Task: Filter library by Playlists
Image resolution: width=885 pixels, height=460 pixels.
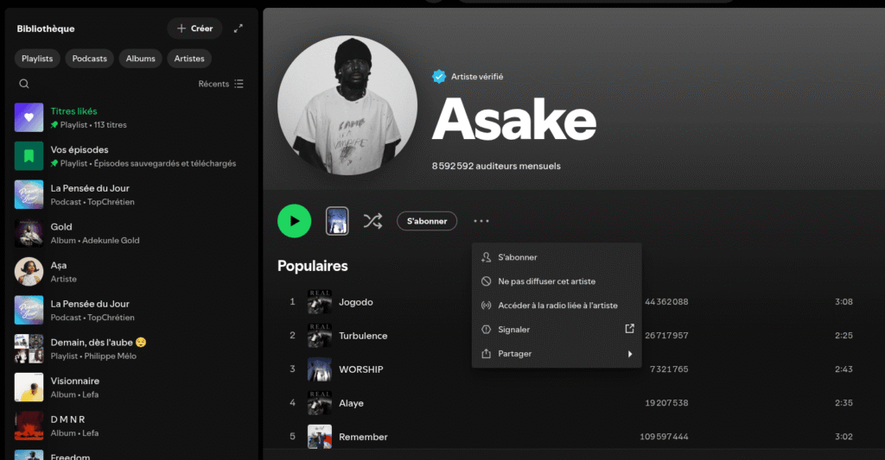Action: tap(37, 59)
